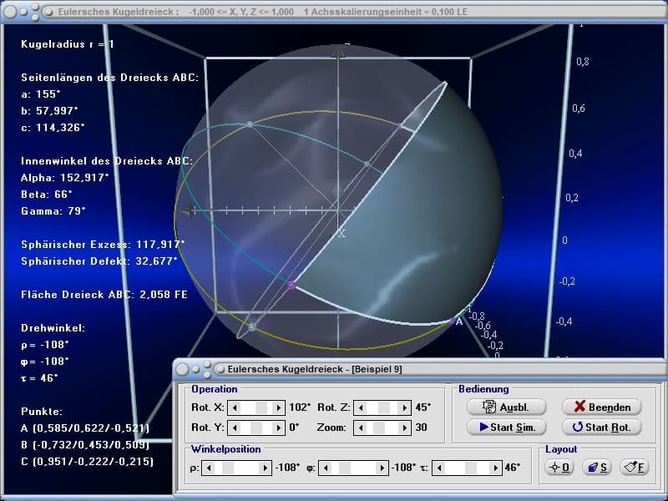The height and width of the screenshot is (501, 668).
Task: Decrease angle ρ with its left arrow
Action: pyautogui.click(x=209, y=468)
